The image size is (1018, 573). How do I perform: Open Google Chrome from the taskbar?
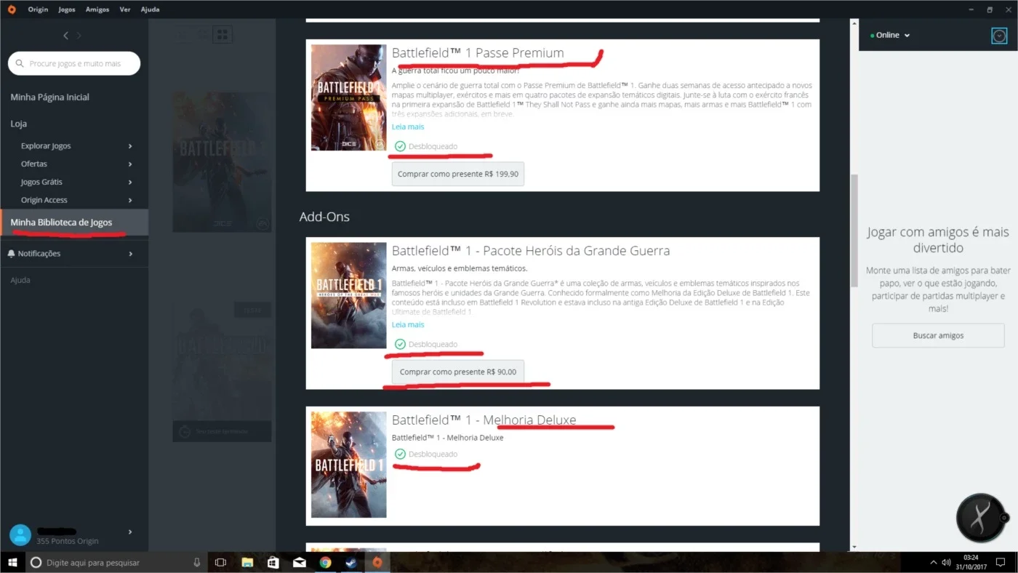(325, 562)
